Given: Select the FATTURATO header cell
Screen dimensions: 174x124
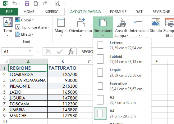Looking at the screenshot, I should (x=63, y=68).
